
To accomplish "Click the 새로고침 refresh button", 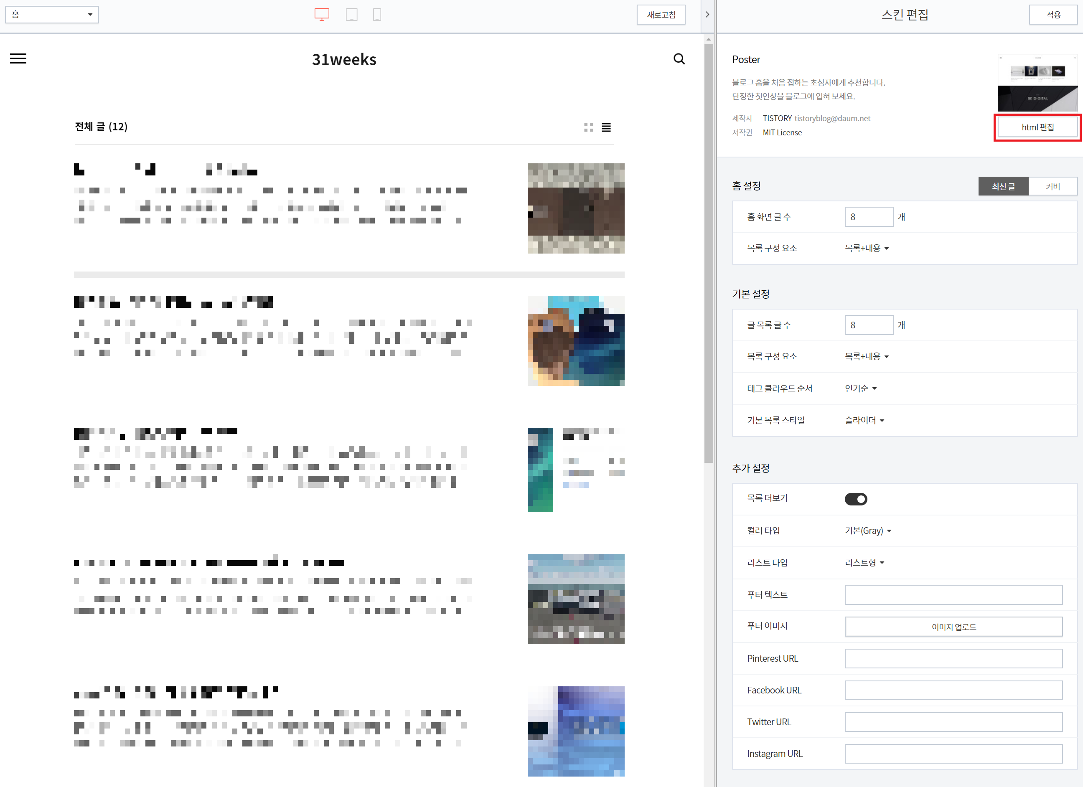I will click(661, 15).
